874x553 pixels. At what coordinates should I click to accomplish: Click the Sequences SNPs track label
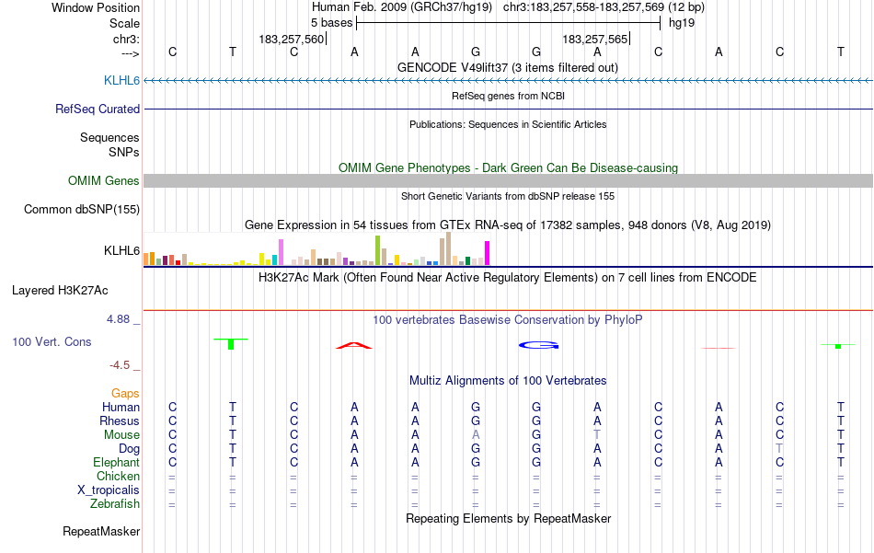pos(109,145)
